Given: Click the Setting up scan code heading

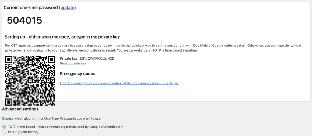Looking at the screenshot, I should tap(62, 37).
